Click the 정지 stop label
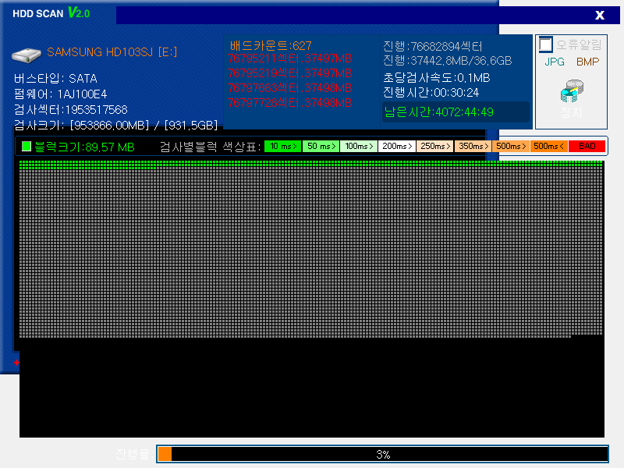This screenshot has width=624, height=468. click(572, 112)
